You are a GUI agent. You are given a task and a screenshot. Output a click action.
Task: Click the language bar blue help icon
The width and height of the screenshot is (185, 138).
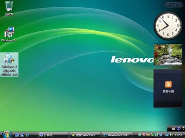[179, 128]
